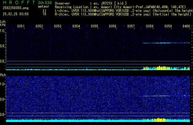The height and width of the screenshot is (125, 193).
Task: Click the file name 2502250350.png
Action: click(x=16, y=8)
